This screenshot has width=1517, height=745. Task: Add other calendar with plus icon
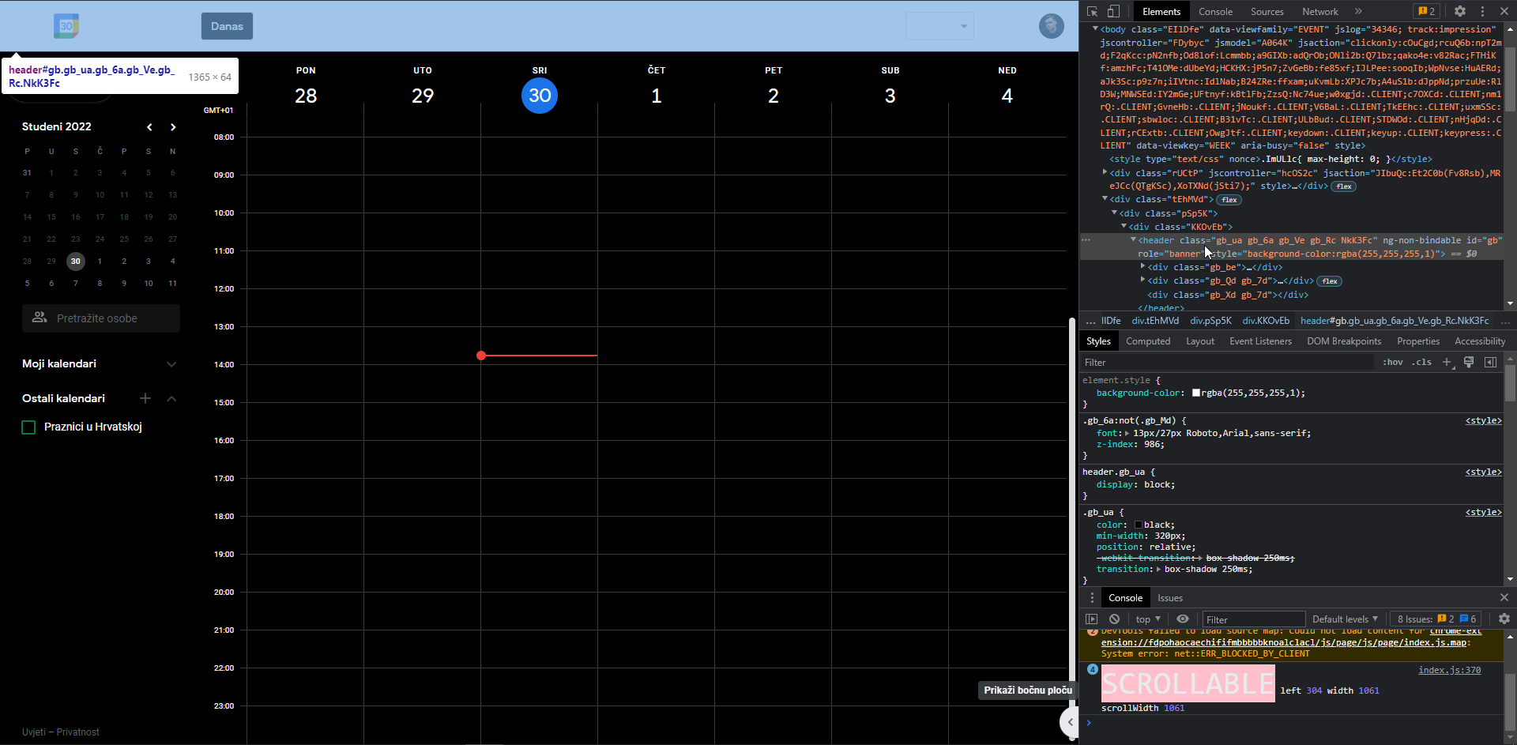pos(145,398)
